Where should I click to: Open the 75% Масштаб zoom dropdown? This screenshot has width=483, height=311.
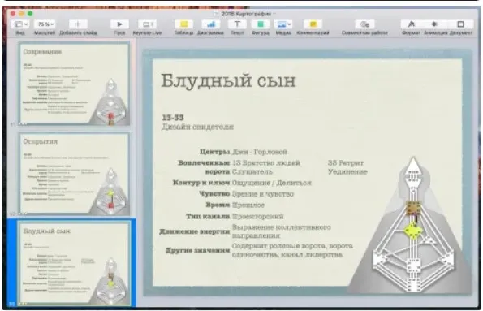click(45, 24)
